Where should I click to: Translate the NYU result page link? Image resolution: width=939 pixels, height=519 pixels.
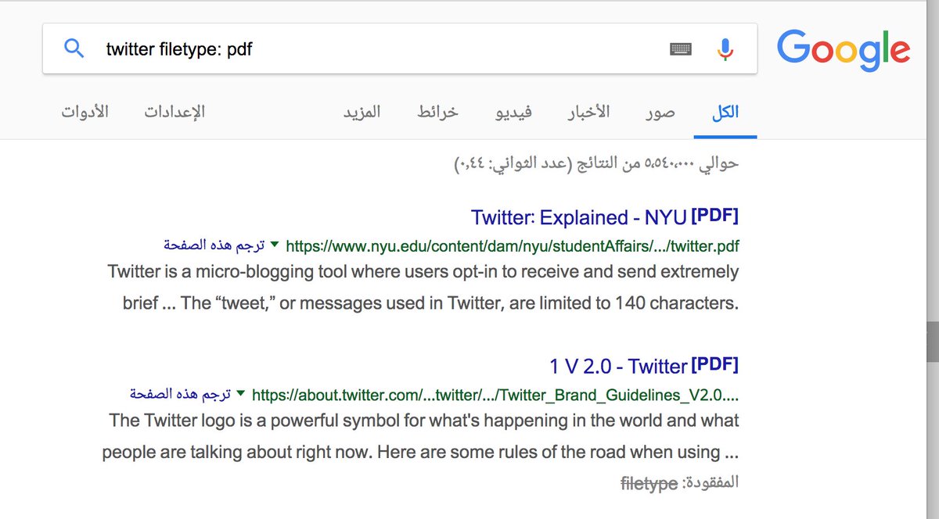pos(214,245)
